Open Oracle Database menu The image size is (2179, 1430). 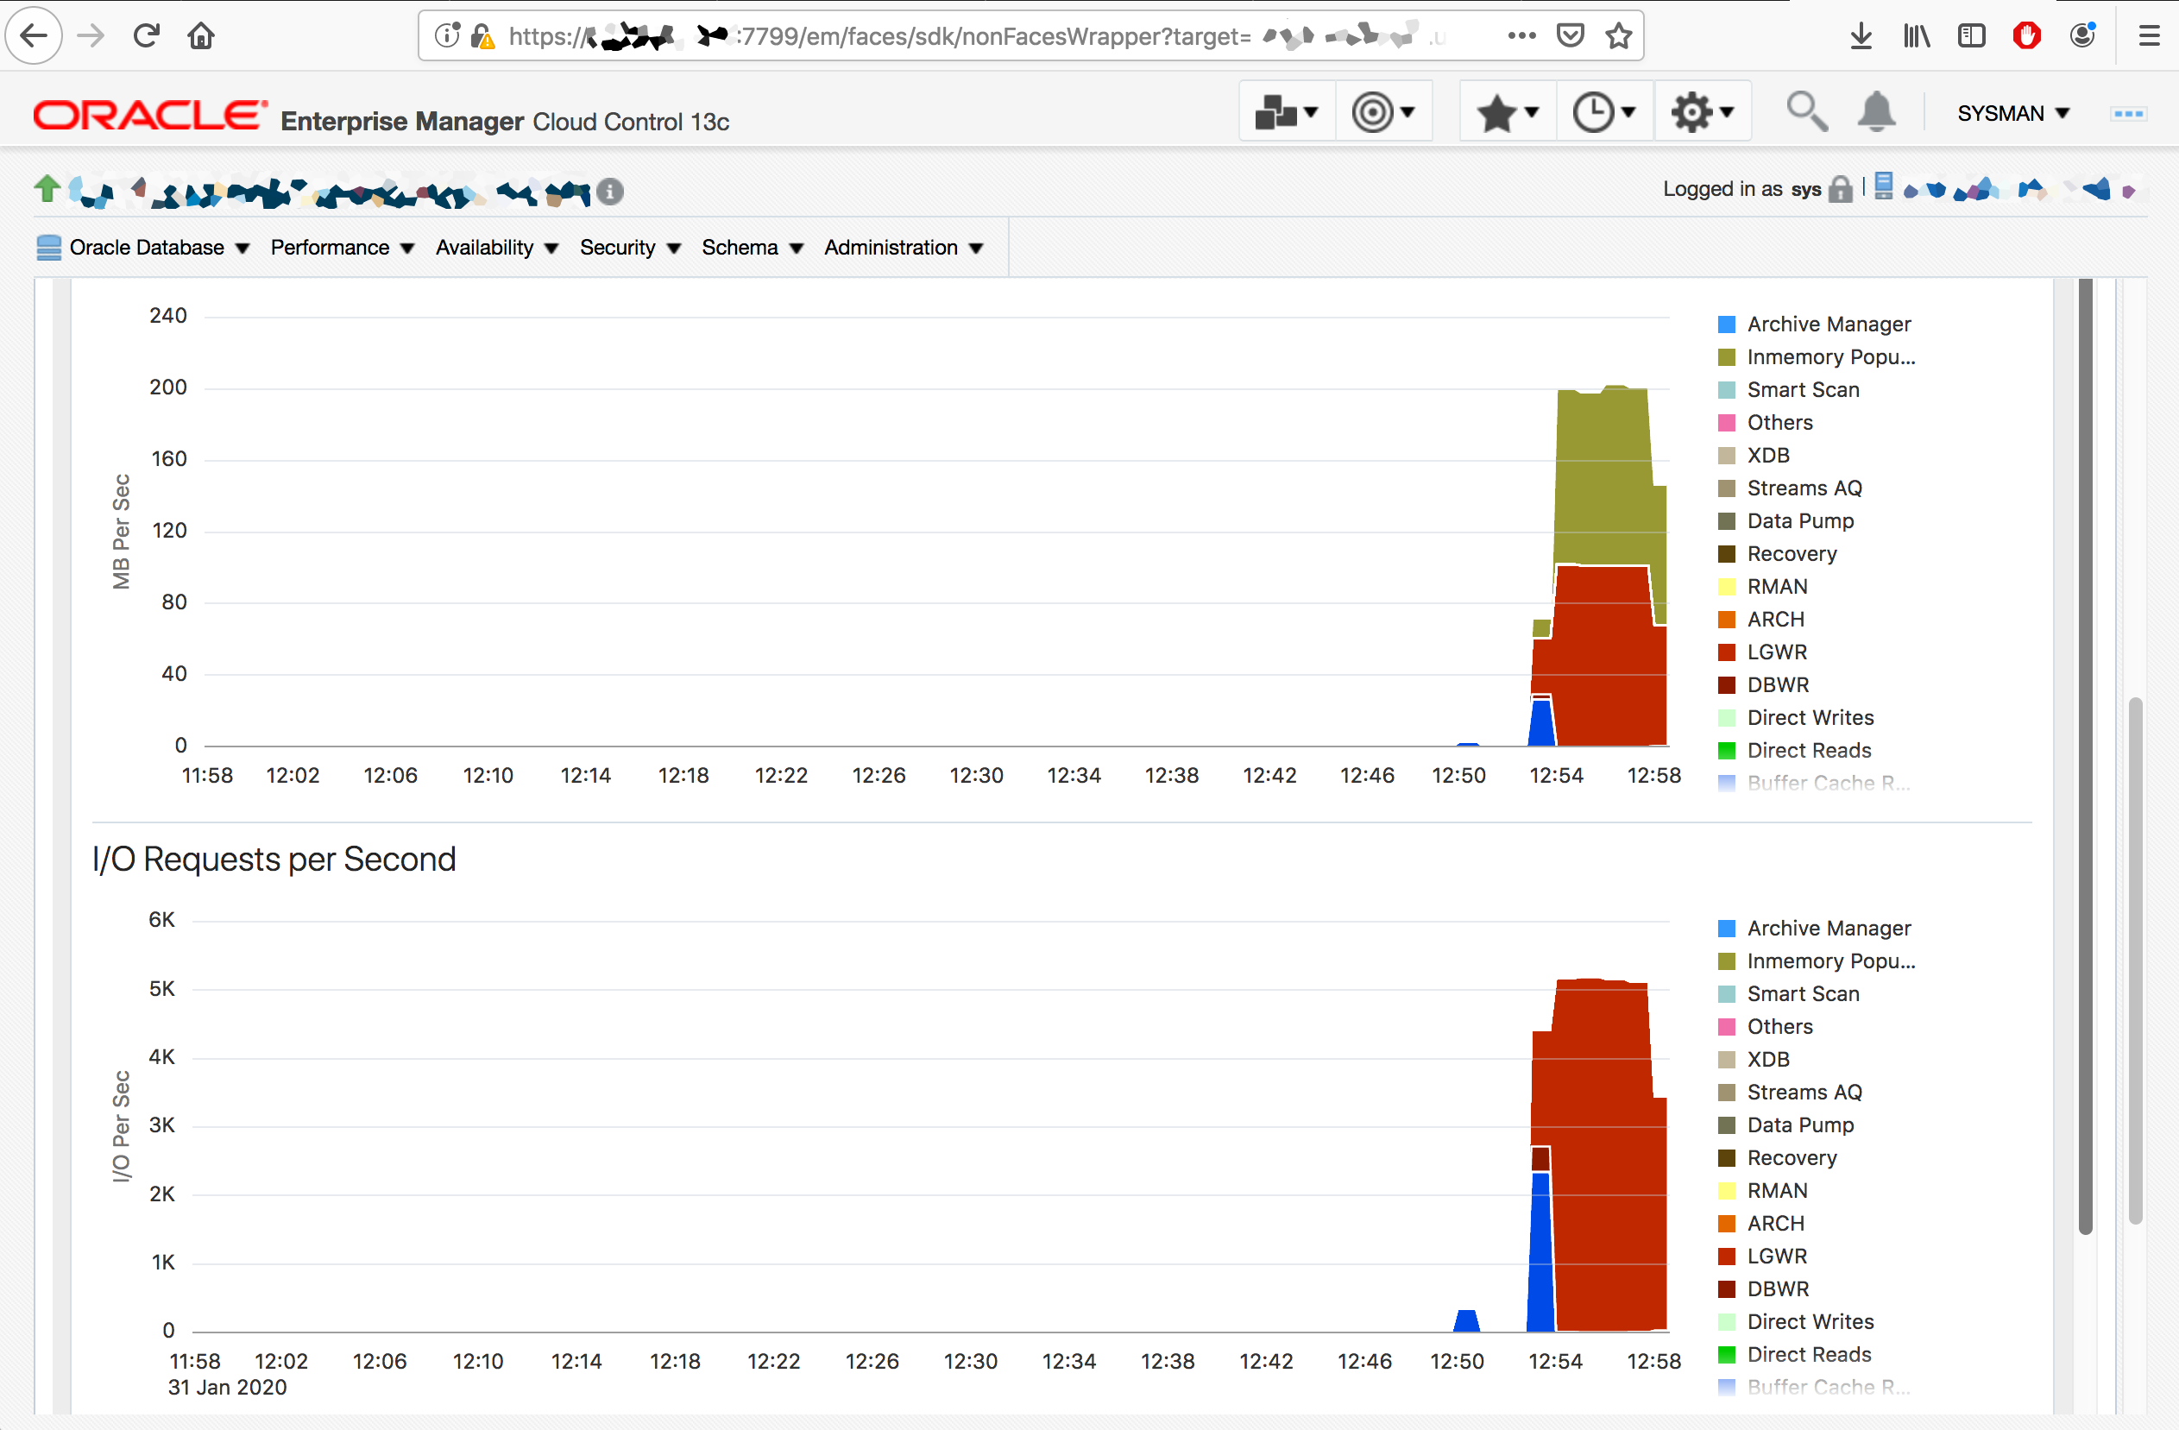(143, 247)
